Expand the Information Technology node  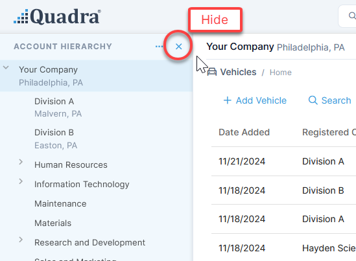pos(21,181)
